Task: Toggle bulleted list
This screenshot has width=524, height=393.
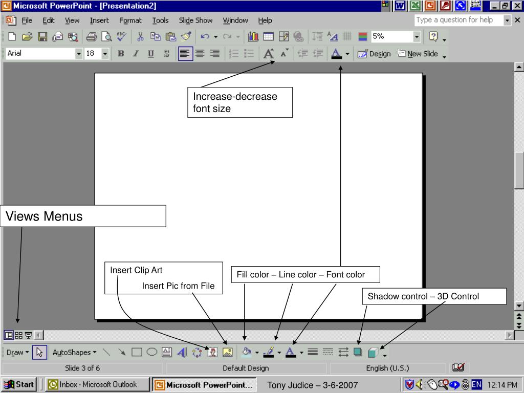Action: (x=249, y=53)
